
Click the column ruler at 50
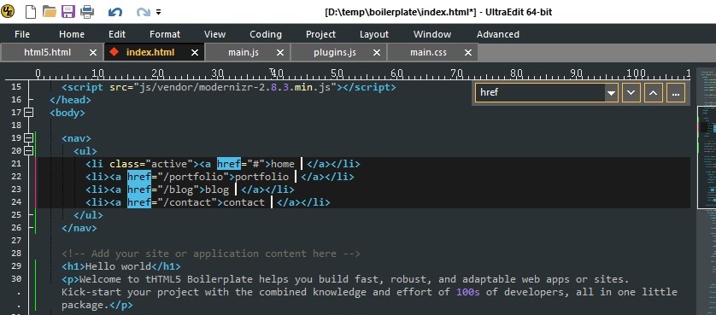click(337, 73)
